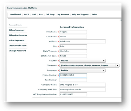The width and height of the screenshot is (131, 111).
Task: Open the Change Password page
Action: click(17, 51)
